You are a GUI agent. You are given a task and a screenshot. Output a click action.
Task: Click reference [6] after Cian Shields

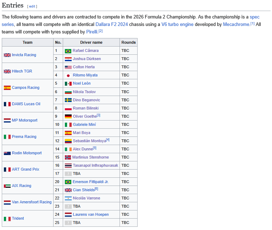pyautogui.click(x=96, y=189)
